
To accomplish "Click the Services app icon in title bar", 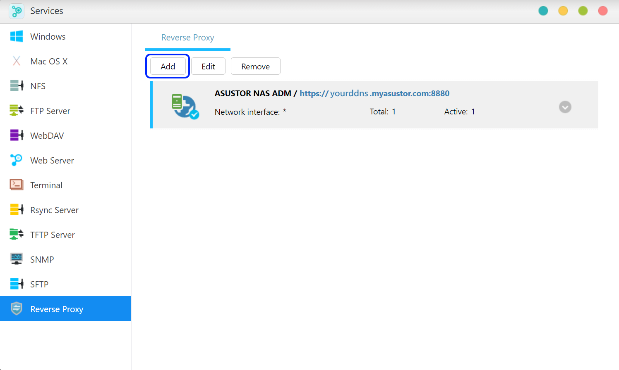I will pyautogui.click(x=17, y=11).
